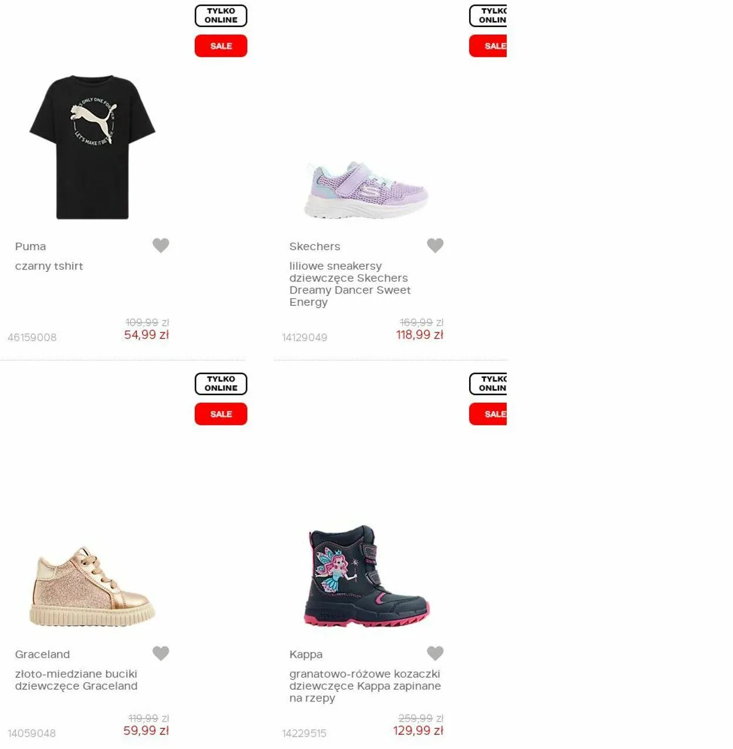The width and height of the screenshot is (733, 749).
Task: View the gold glitter Graceland shoe image
Action: (x=93, y=587)
